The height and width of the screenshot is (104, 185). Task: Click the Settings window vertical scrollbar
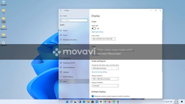[162, 46]
